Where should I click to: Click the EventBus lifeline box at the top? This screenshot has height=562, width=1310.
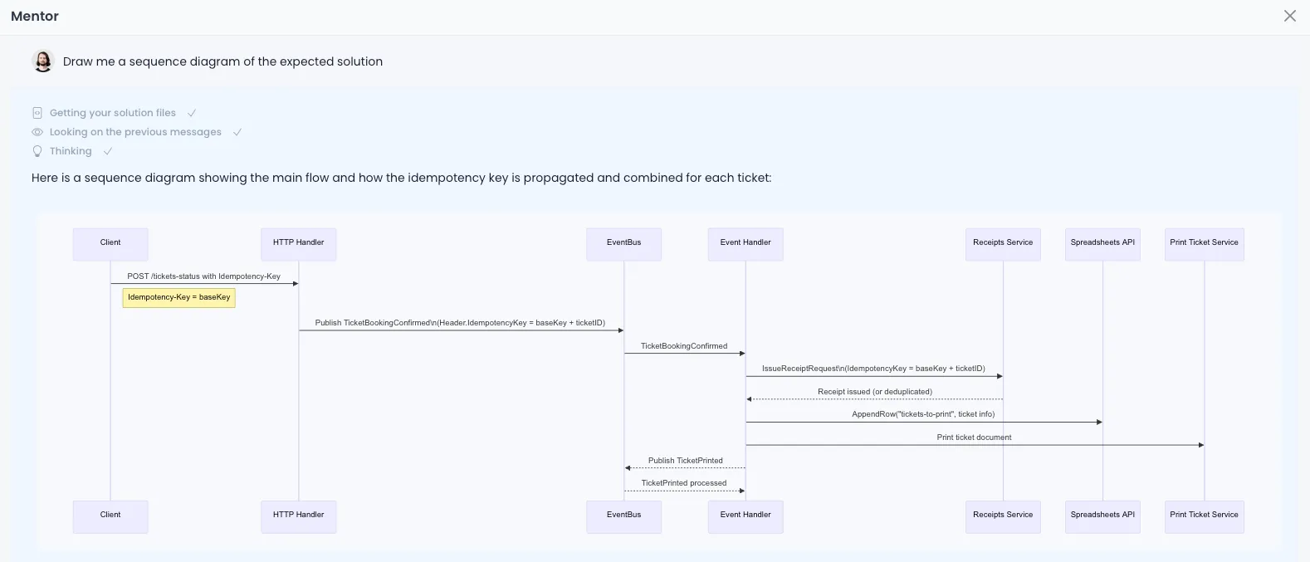click(x=623, y=243)
